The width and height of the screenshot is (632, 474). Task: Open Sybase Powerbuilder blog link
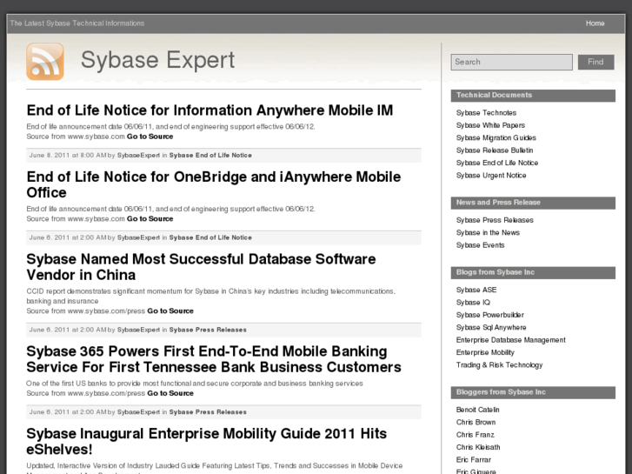pyautogui.click(x=490, y=315)
